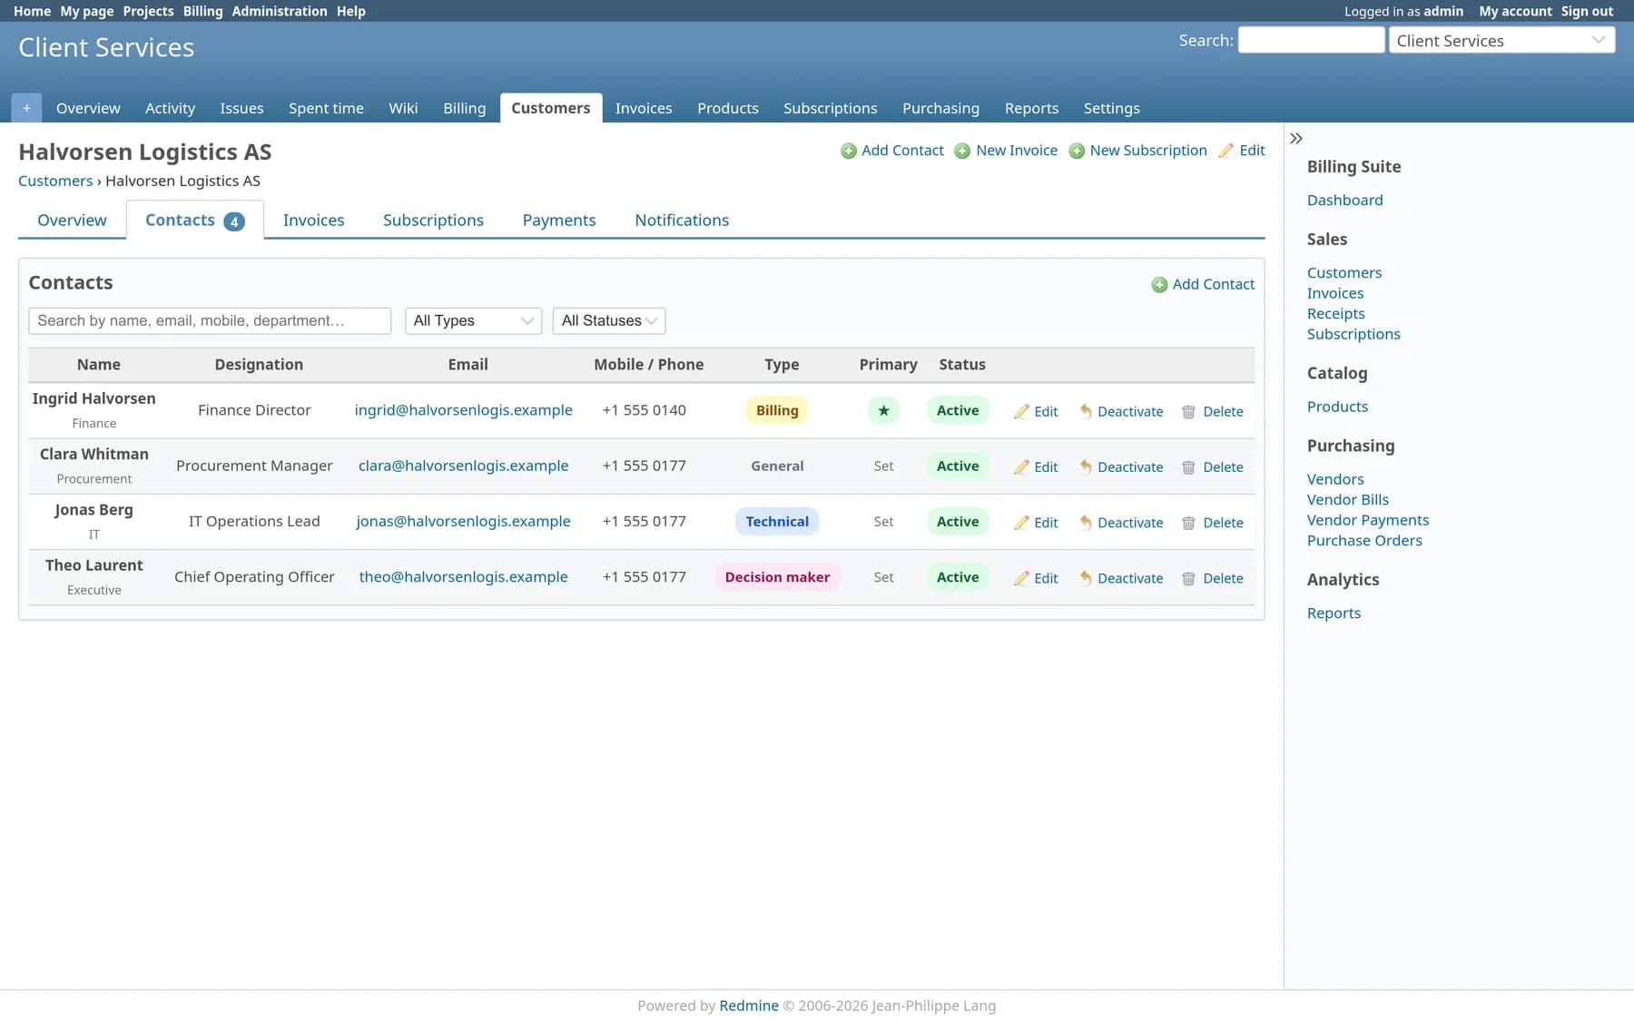
Task: Go to Dashboard in Billing Suite sidebar
Action: pos(1344,201)
